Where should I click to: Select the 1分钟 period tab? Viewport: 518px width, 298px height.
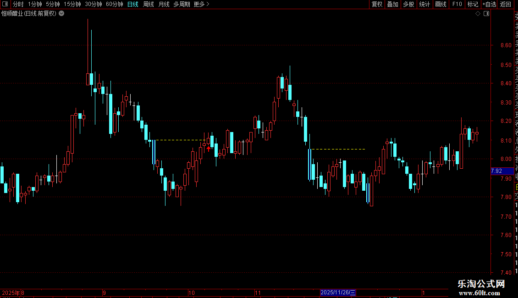pyautogui.click(x=35, y=4)
